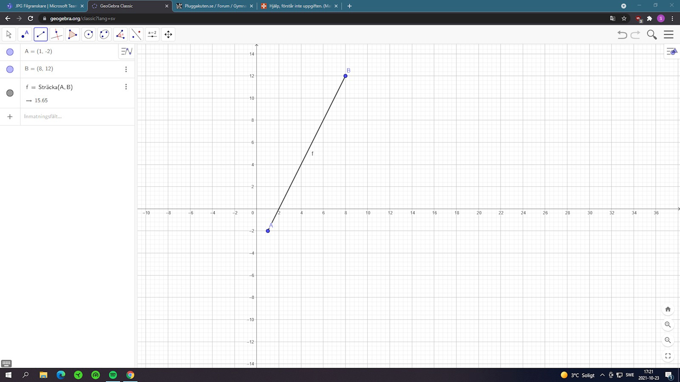Toggle visibility of point A
This screenshot has width=680, height=382.
(10, 52)
